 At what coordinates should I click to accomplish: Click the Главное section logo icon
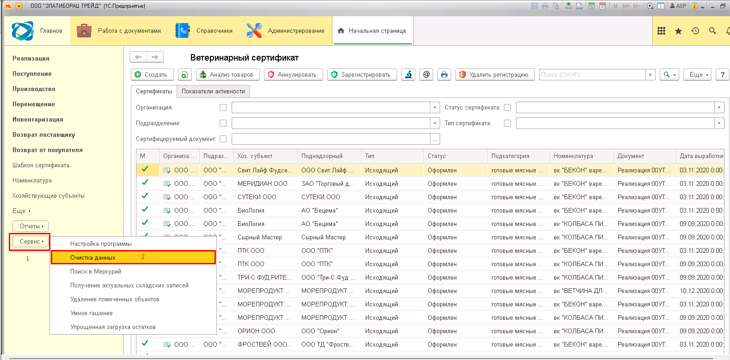pos(23,31)
